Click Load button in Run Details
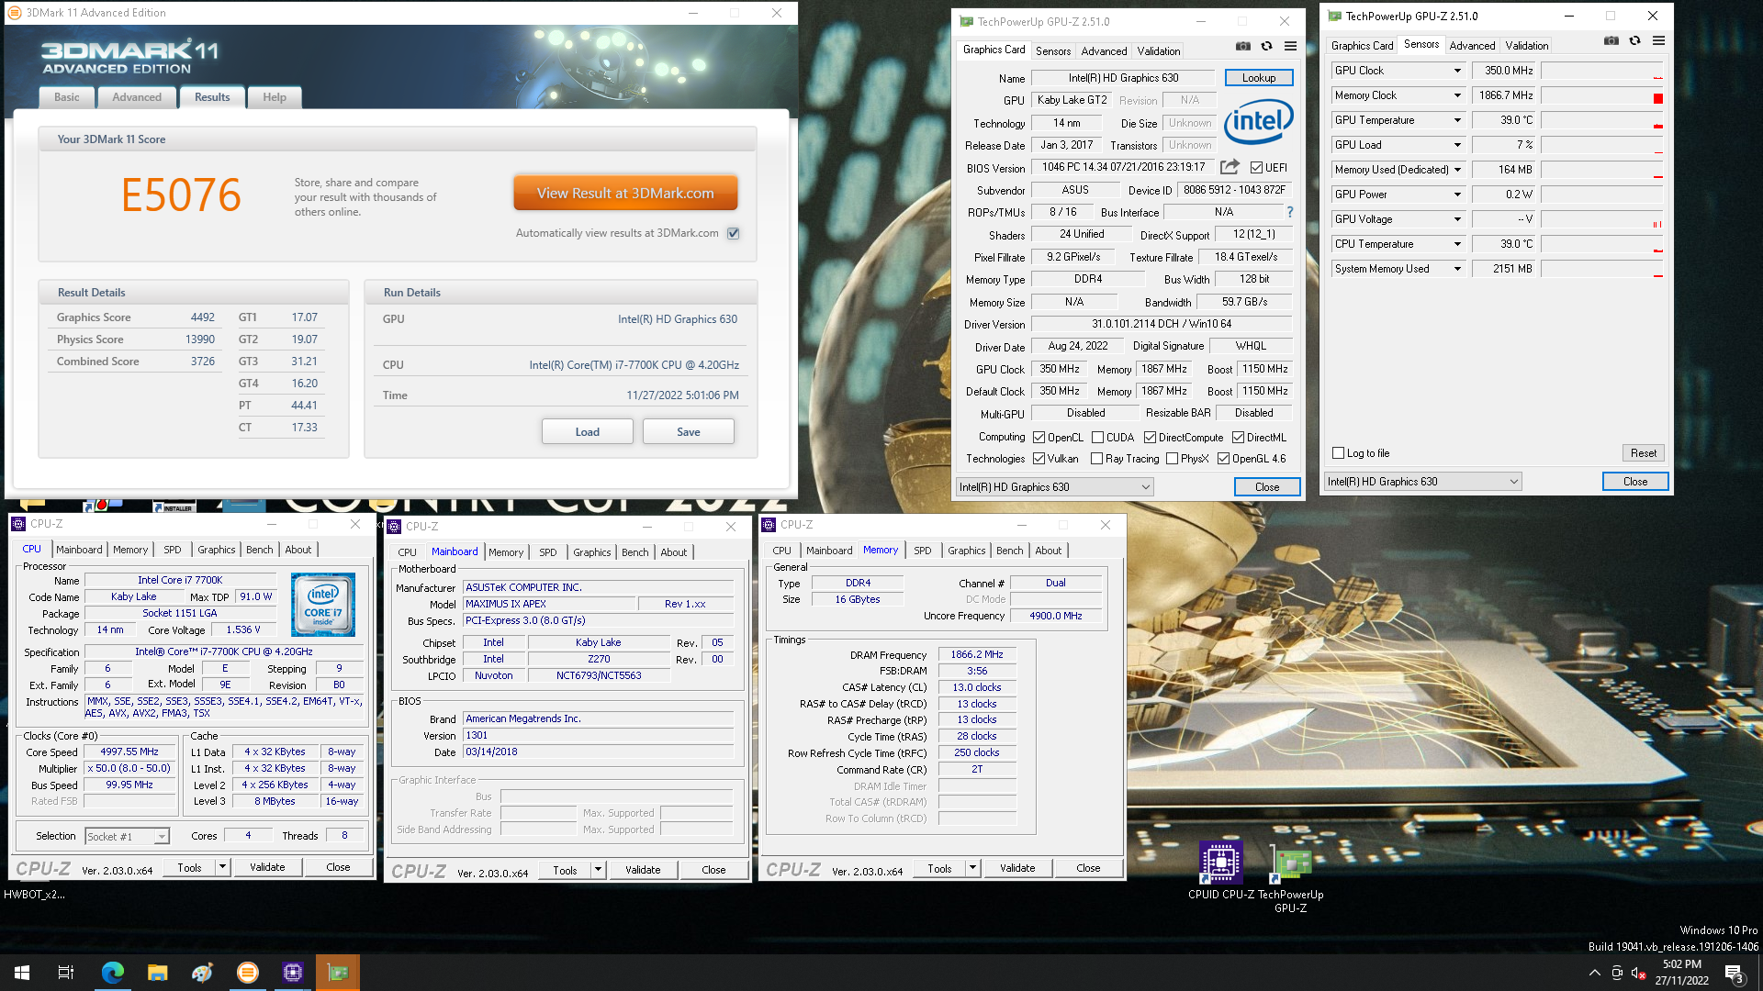 [x=587, y=432]
